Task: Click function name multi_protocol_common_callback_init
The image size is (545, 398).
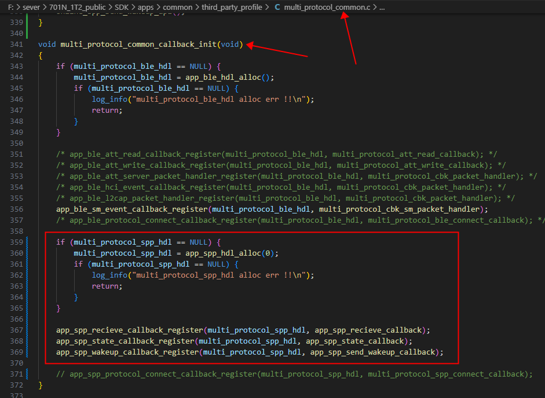Action: pyautogui.click(x=138, y=45)
